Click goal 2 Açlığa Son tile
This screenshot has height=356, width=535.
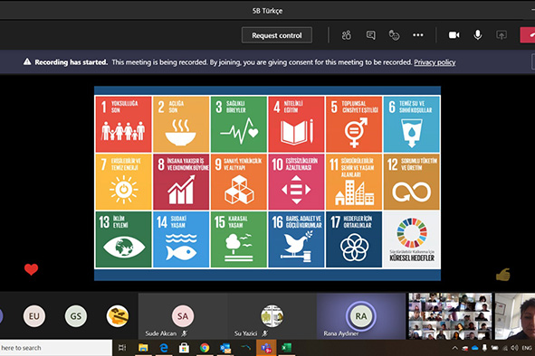pyautogui.click(x=181, y=125)
